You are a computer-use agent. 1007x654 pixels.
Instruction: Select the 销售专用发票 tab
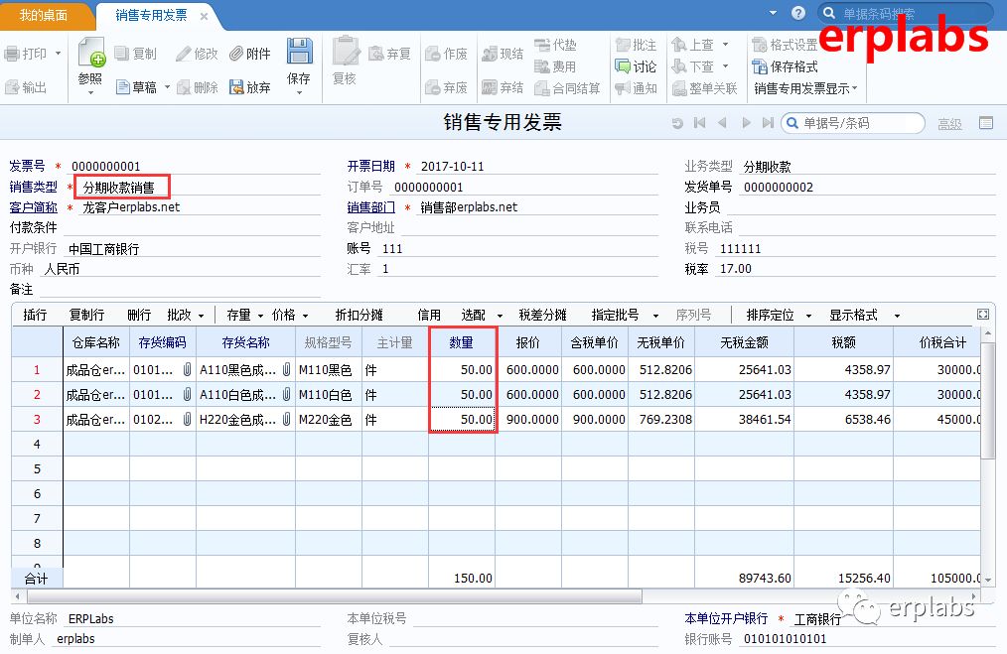[x=152, y=16]
